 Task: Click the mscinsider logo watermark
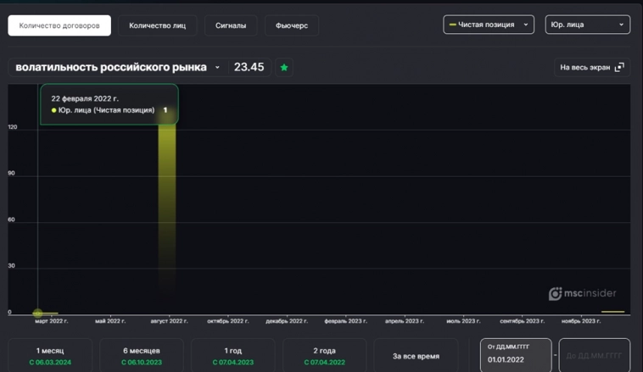[x=582, y=293]
